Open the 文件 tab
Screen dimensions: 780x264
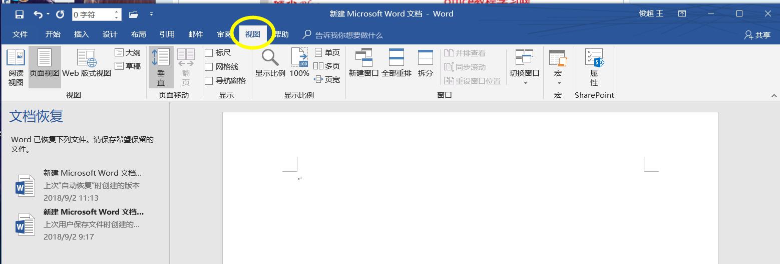coord(20,34)
